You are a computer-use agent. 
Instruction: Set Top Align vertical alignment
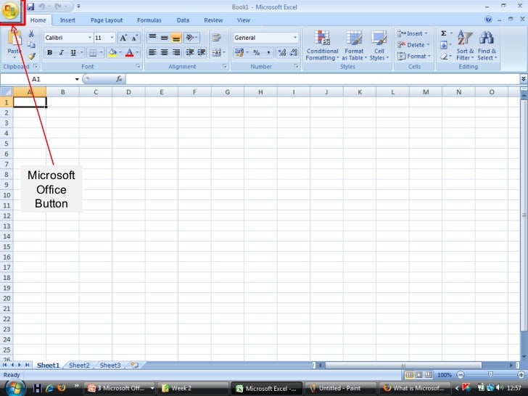point(152,38)
